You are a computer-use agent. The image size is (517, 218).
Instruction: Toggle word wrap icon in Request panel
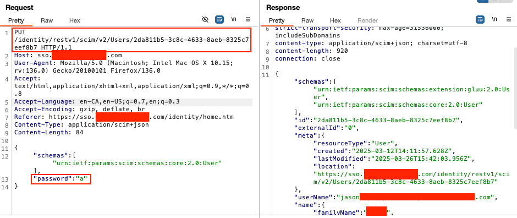[219, 20]
